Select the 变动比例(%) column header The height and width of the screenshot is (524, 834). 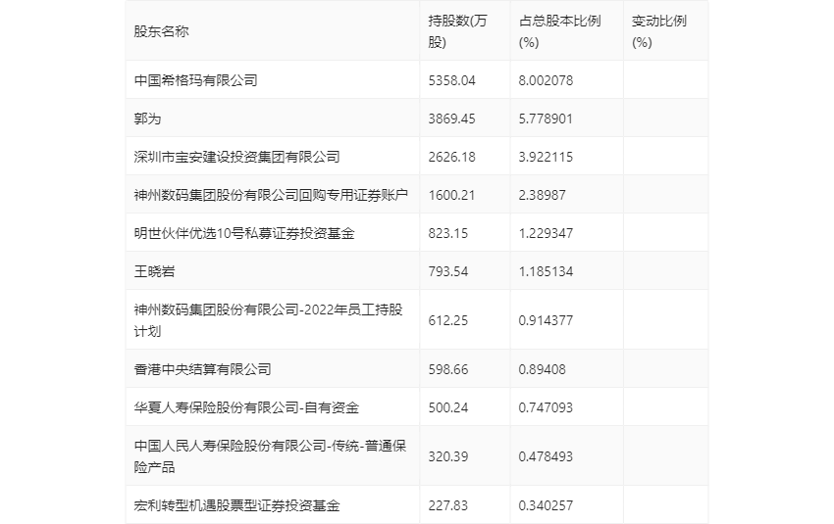pos(659,31)
